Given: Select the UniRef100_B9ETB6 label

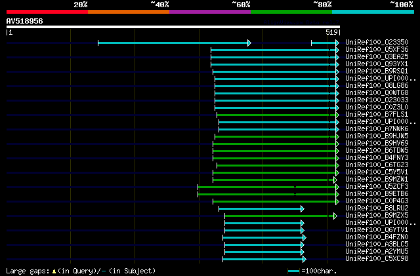Looking at the screenshot, I should point(377,194).
